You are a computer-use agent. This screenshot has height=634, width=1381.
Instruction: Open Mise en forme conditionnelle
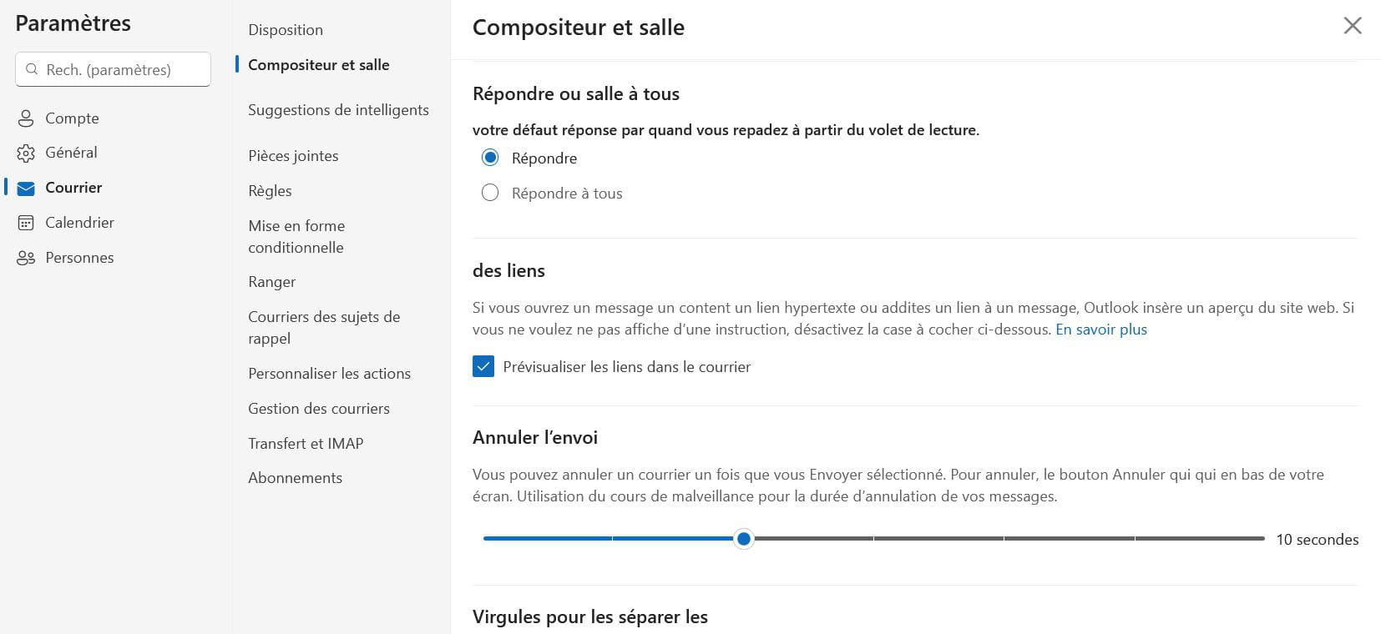296,236
